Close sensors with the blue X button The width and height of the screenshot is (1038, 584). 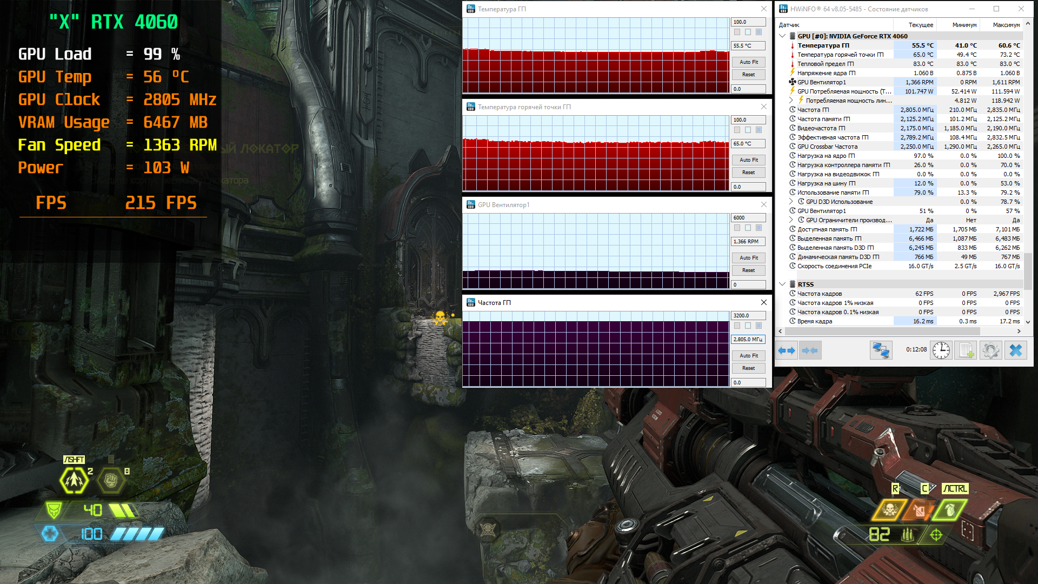(1016, 350)
